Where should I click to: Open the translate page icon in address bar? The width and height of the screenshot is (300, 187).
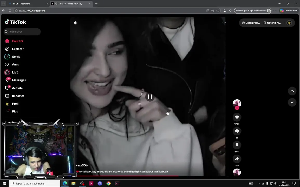point(213,11)
